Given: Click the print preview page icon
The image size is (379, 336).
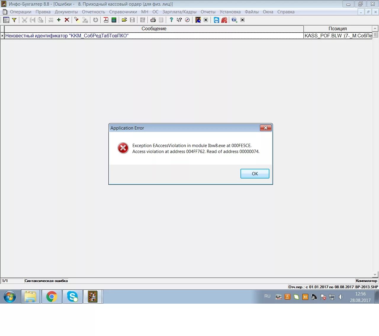Looking at the screenshot, I should pyautogui.click(x=161, y=20).
